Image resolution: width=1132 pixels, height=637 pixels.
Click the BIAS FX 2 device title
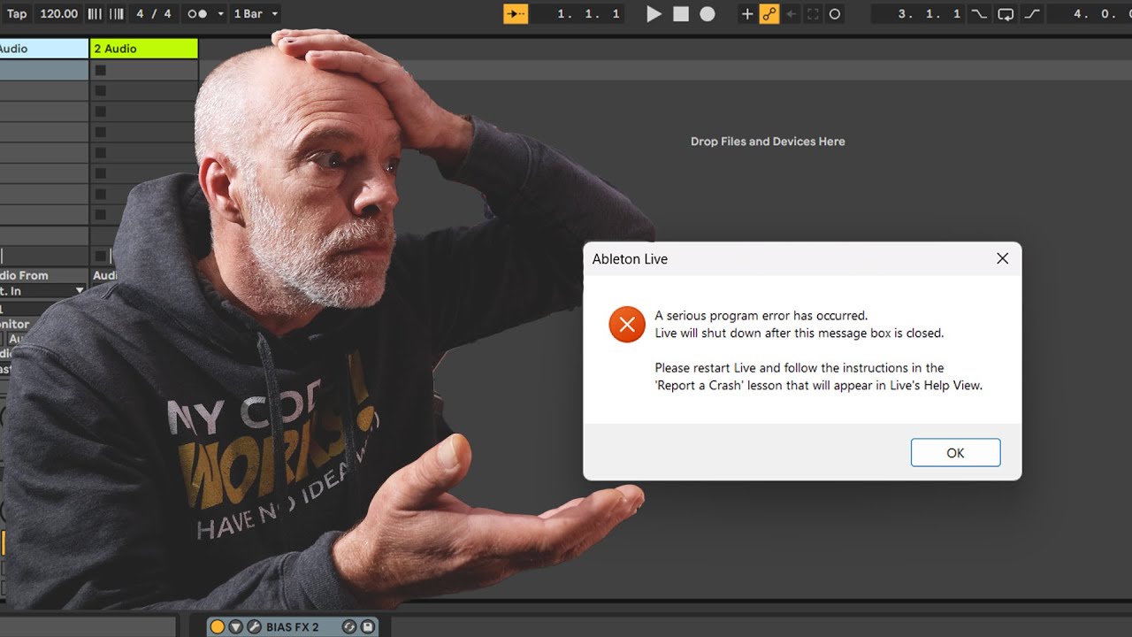(292, 627)
